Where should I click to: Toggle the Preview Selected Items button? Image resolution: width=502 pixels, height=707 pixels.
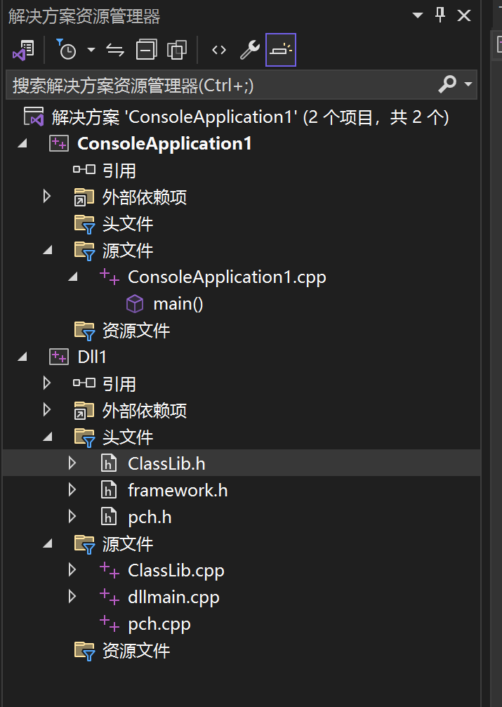click(281, 50)
